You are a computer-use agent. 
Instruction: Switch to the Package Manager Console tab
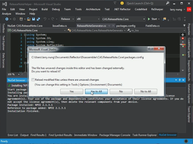click(x=115, y=135)
